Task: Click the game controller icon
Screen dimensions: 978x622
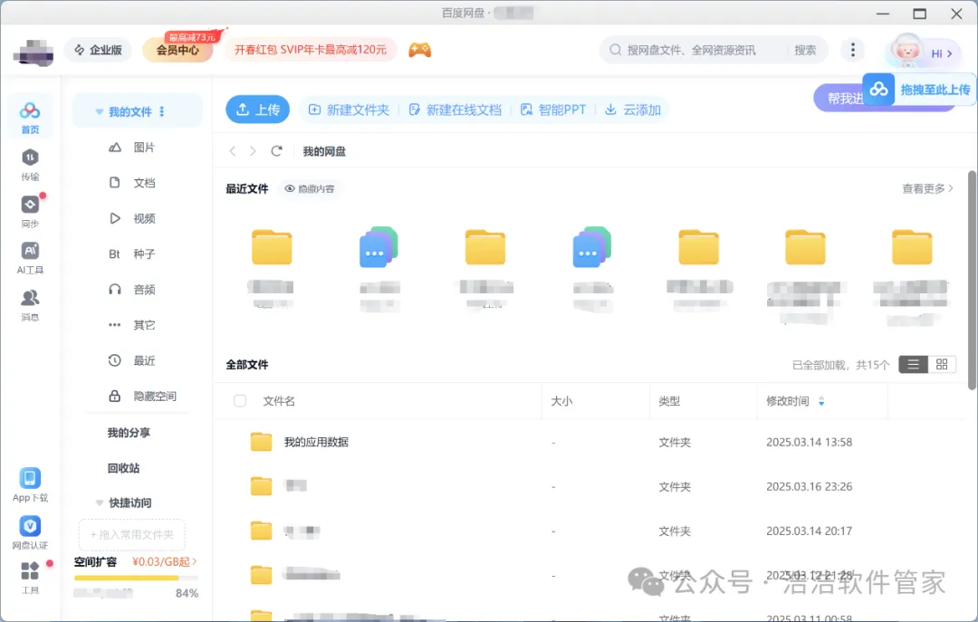Action: 420,50
